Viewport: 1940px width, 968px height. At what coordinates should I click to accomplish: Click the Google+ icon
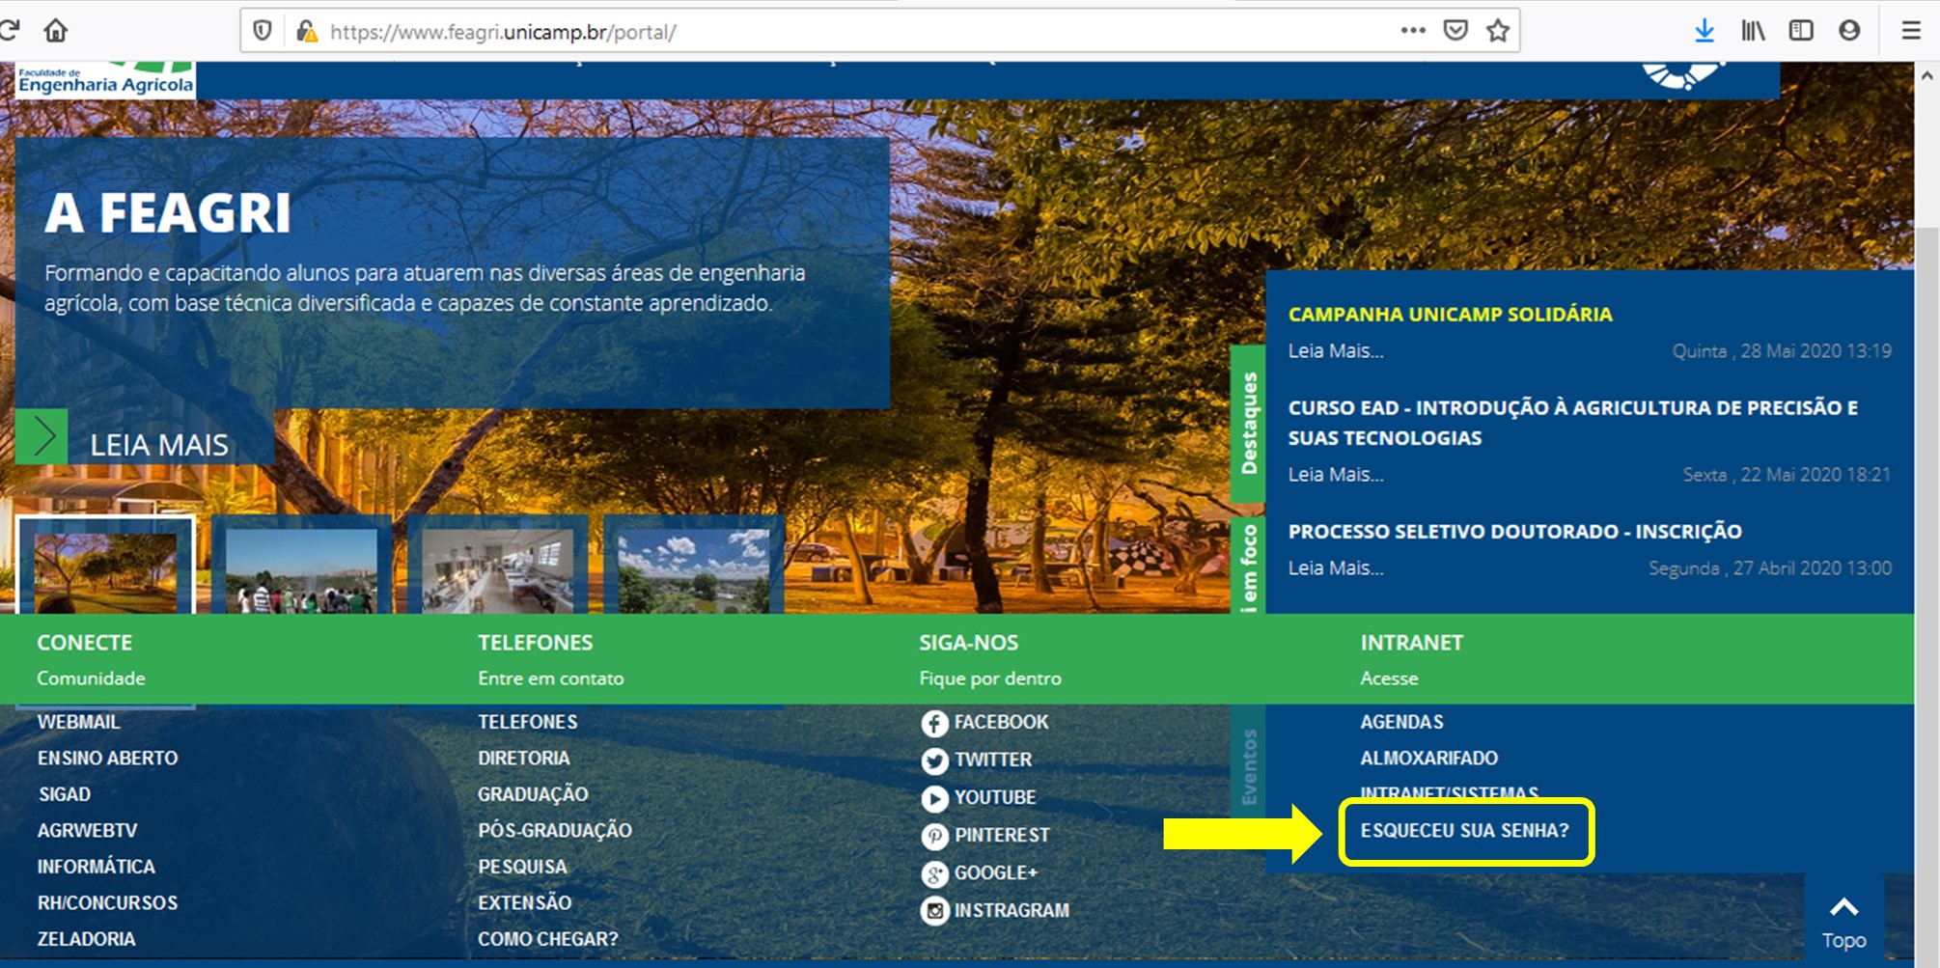(934, 873)
